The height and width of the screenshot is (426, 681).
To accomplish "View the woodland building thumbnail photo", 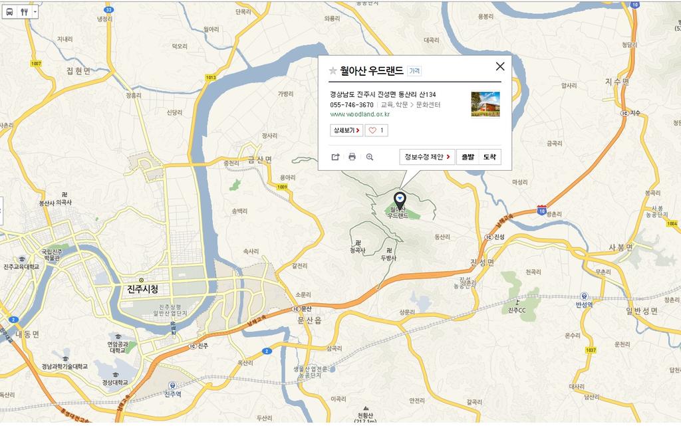I will (x=485, y=104).
